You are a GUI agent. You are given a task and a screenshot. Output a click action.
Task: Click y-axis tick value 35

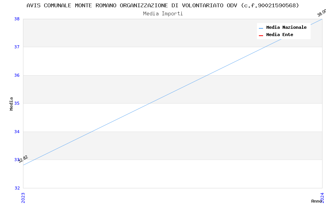[17, 103]
